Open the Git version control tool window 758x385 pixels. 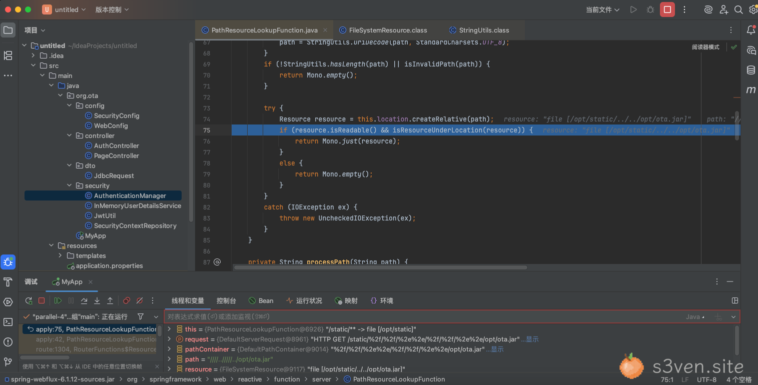[8, 361]
